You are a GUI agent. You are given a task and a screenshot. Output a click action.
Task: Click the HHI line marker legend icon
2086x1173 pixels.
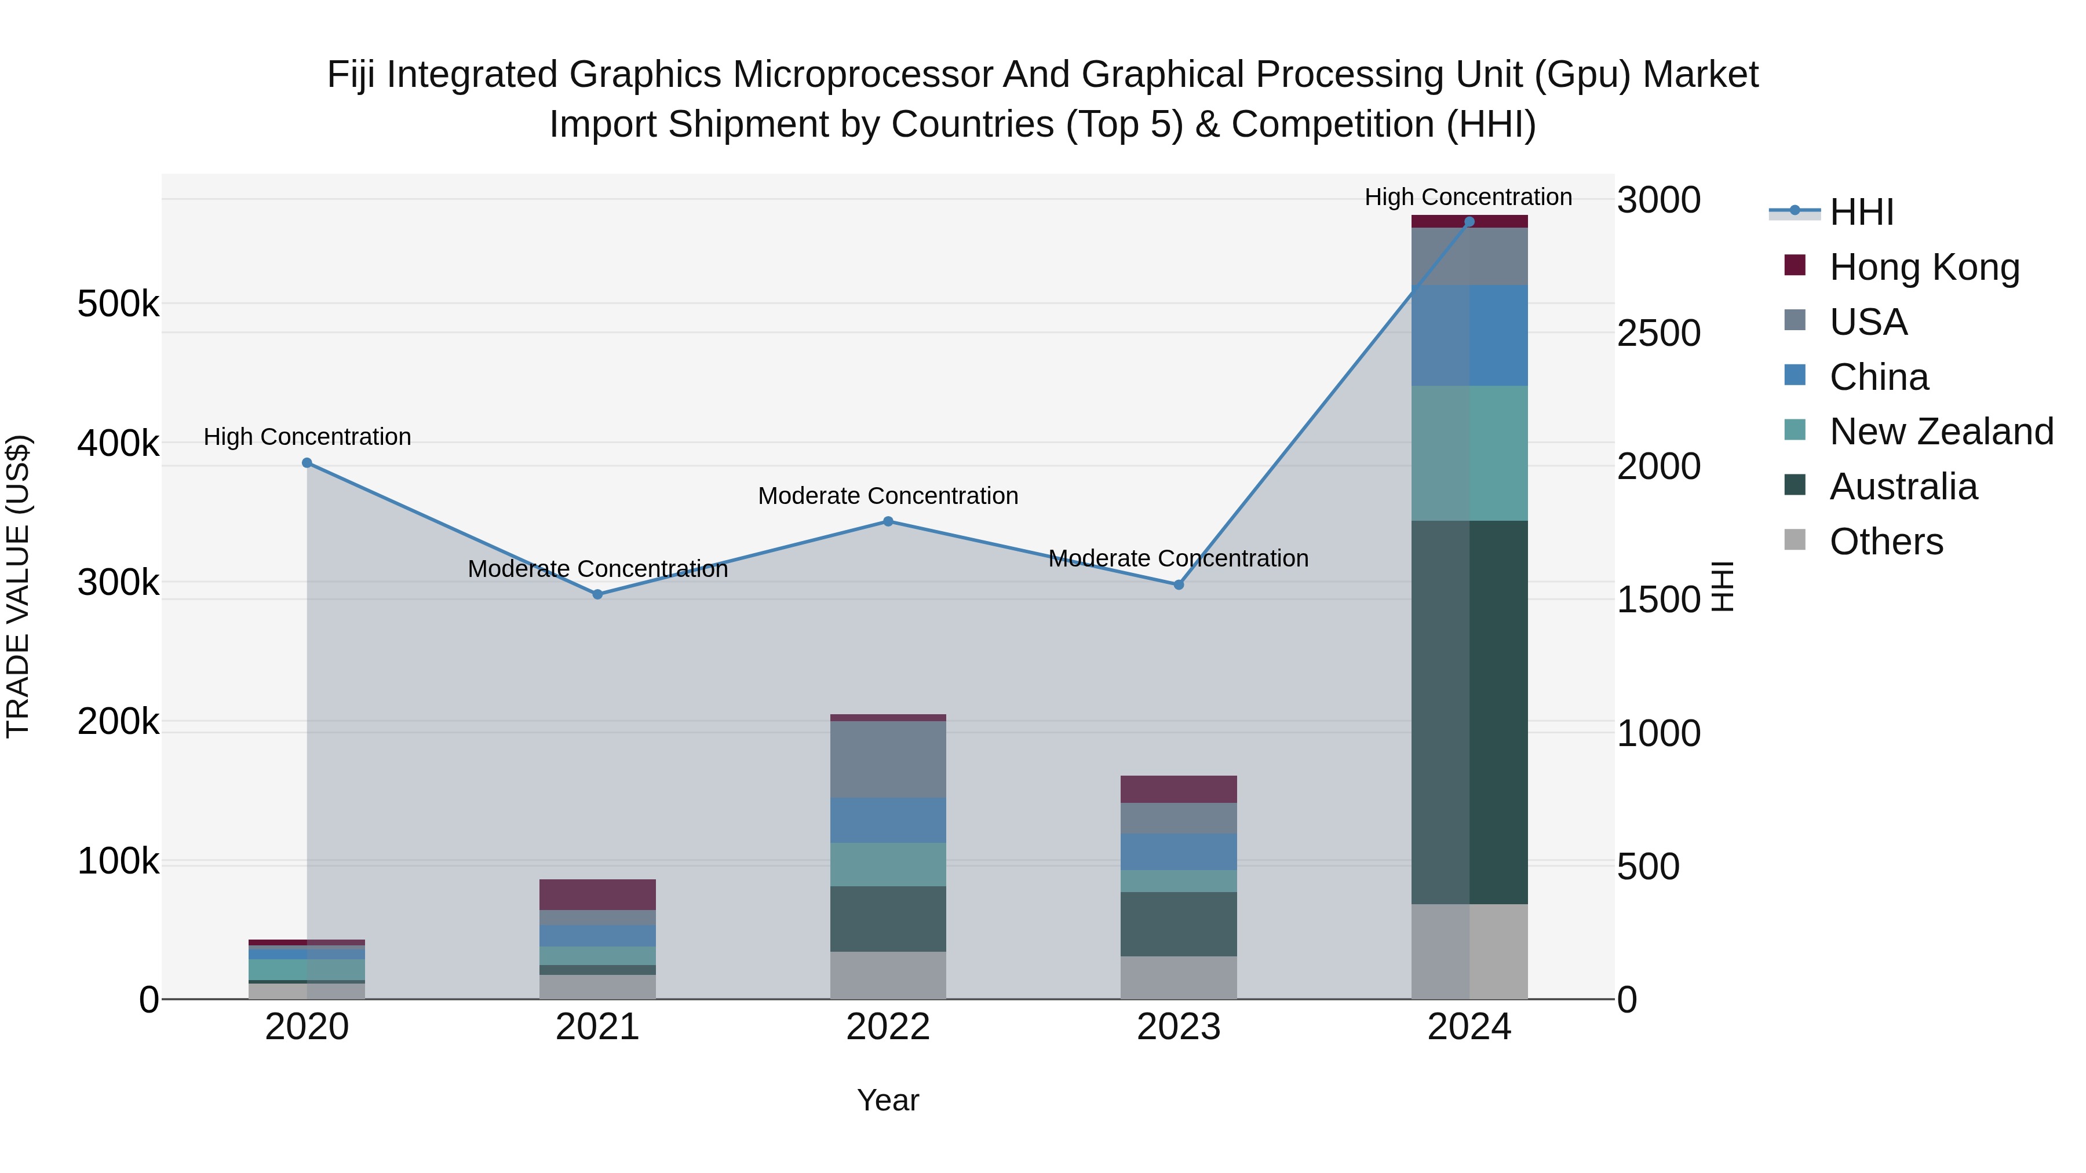(x=1795, y=210)
